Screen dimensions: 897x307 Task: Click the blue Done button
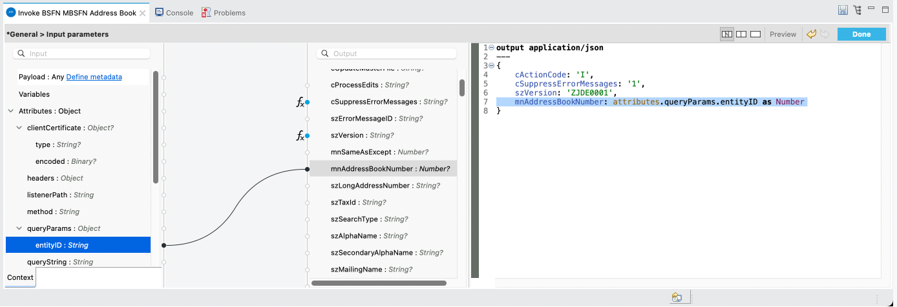point(861,34)
